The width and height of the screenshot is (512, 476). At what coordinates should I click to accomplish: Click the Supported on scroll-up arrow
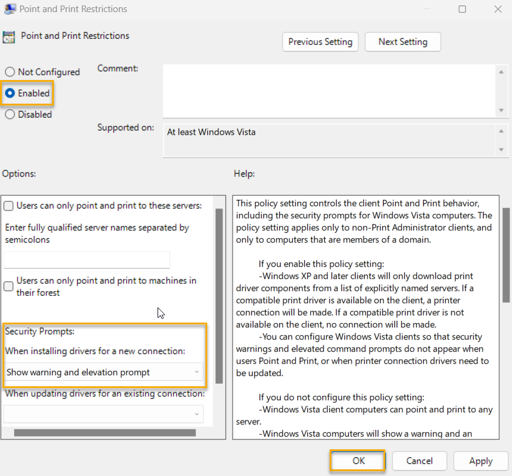[502, 127]
